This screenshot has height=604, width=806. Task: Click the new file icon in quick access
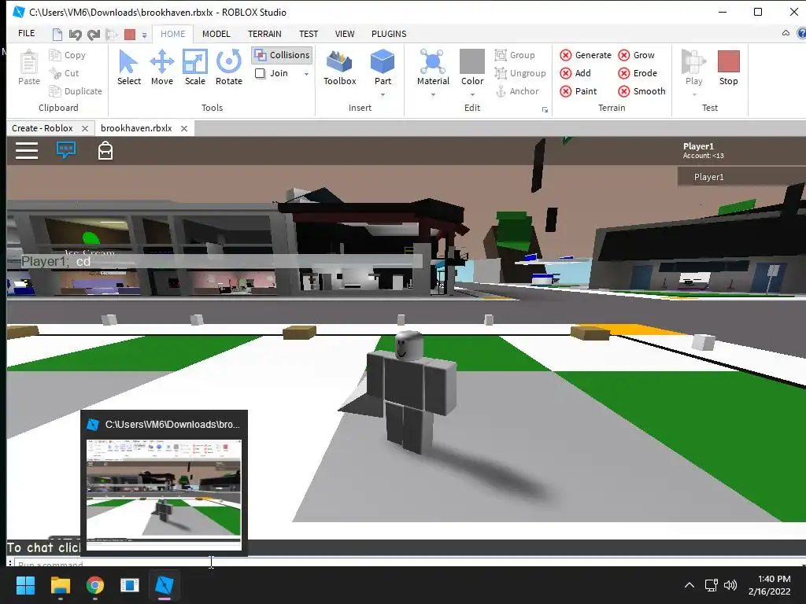click(57, 35)
